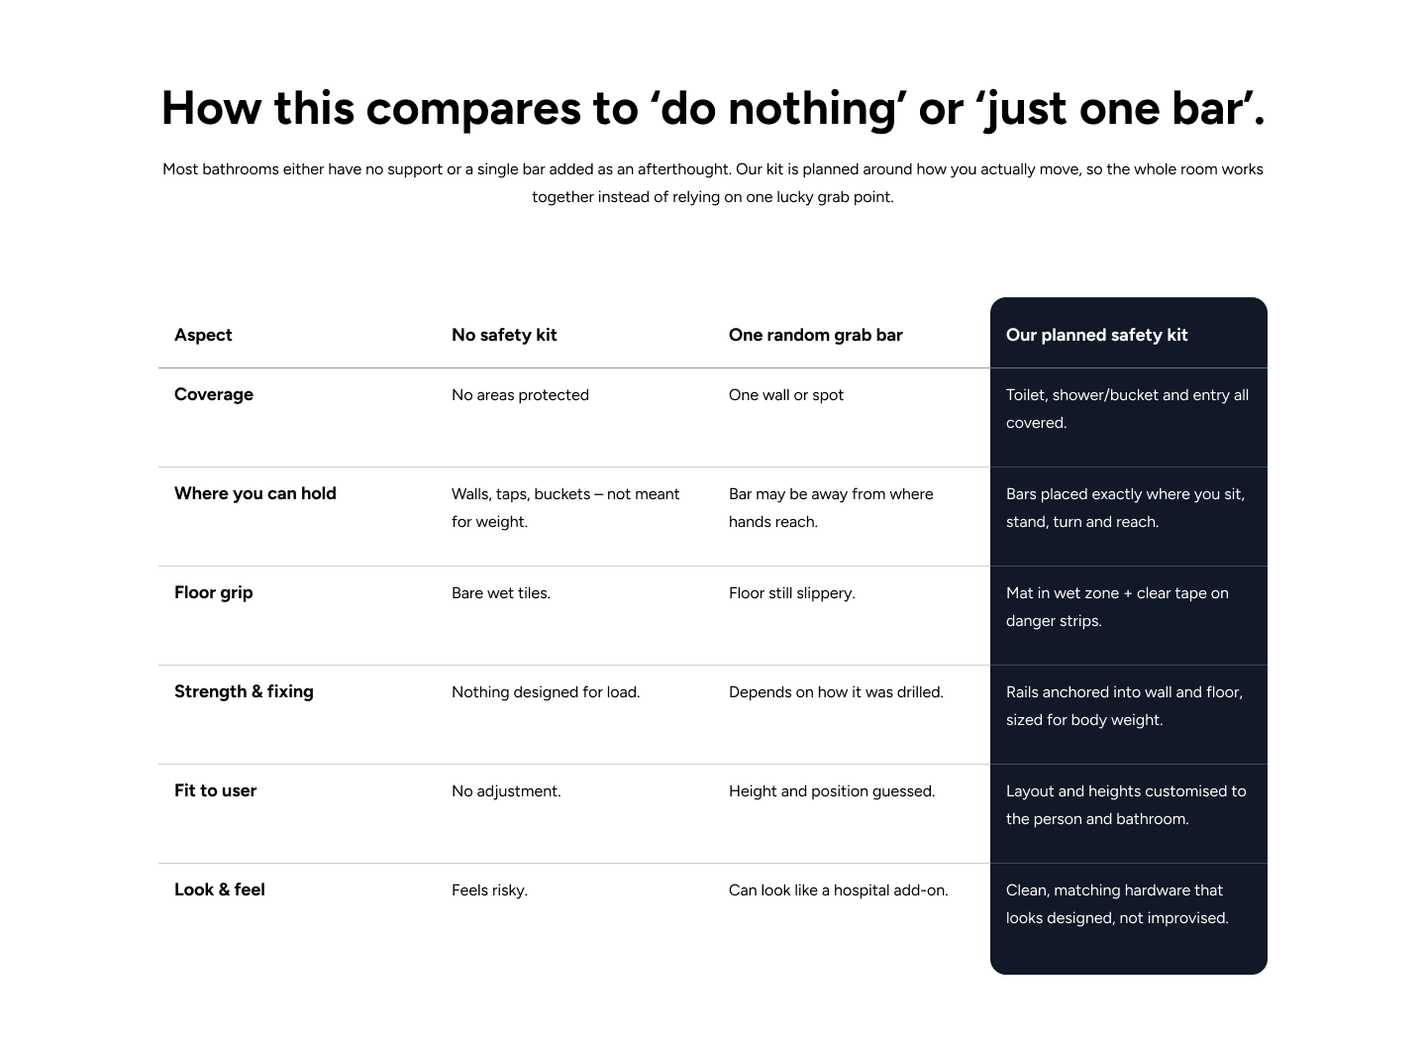Click the 'No safety kit' column header
This screenshot has height=1042, width=1426.
click(504, 335)
